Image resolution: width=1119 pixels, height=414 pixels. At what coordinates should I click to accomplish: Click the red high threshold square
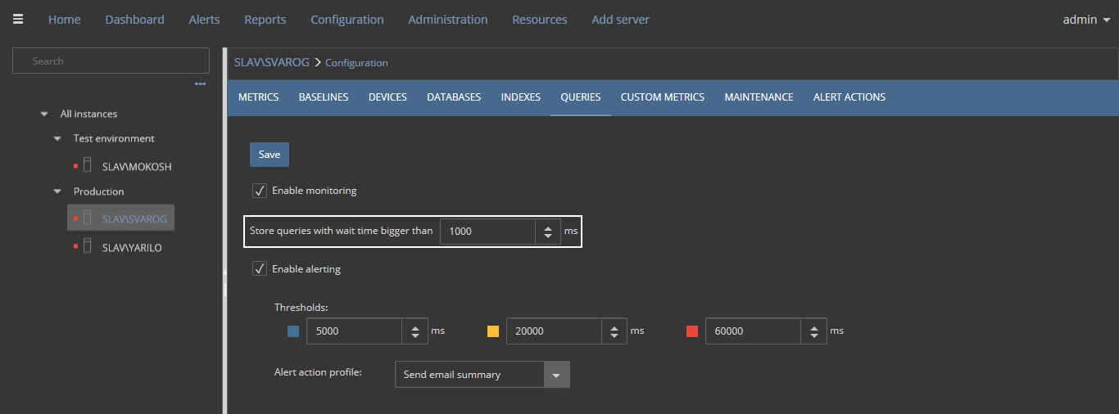point(692,331)
